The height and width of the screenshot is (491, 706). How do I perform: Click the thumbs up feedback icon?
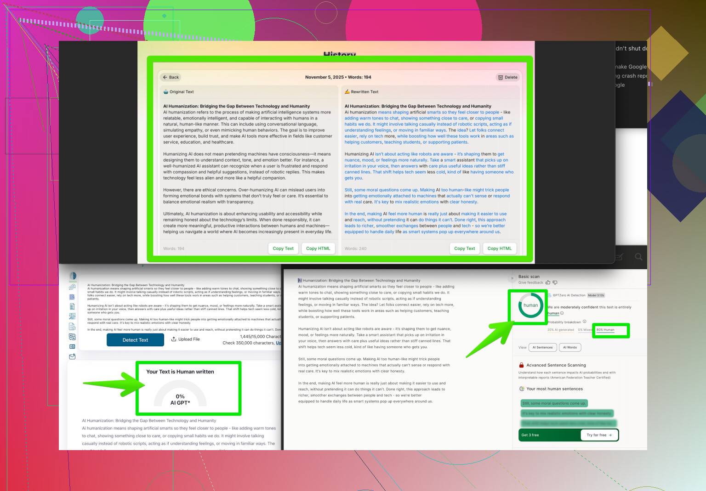tap(548, 282)
